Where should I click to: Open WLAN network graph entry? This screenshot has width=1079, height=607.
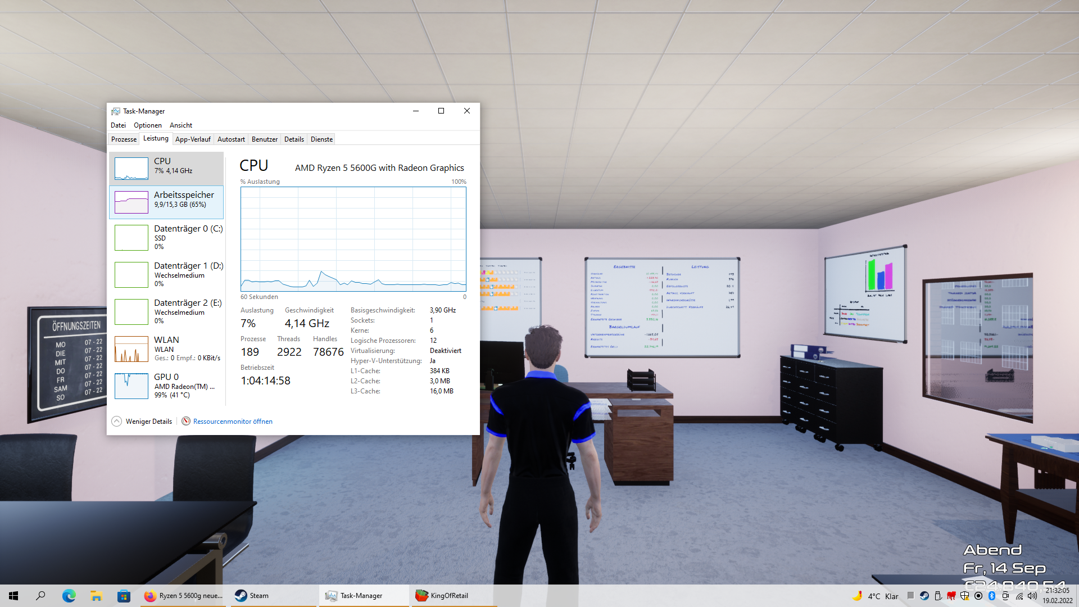click(x=166, y=348)
